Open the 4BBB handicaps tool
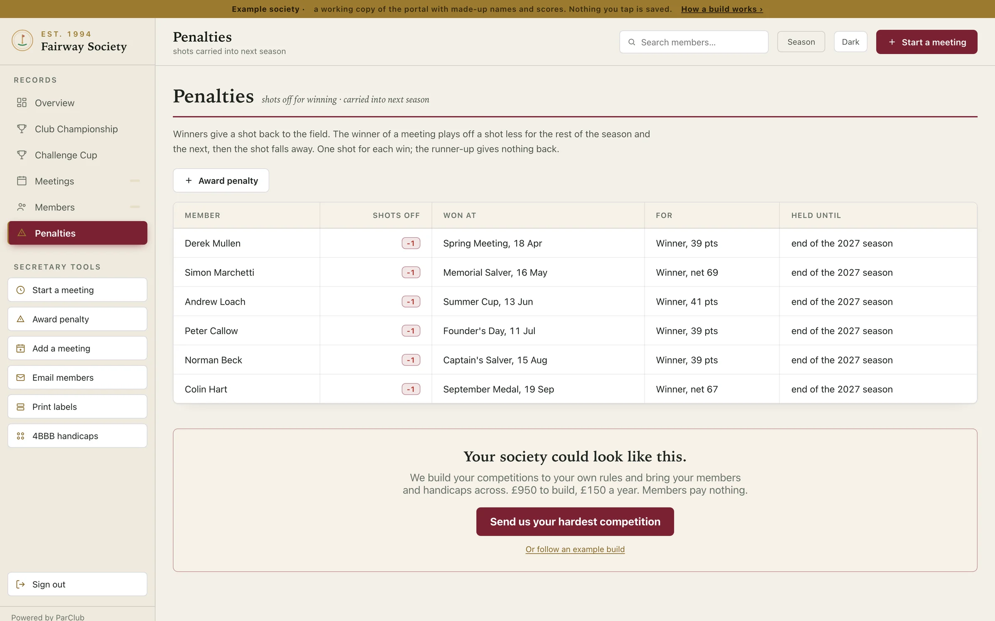This screenshot has width=995, height=621. click(78, 436)
